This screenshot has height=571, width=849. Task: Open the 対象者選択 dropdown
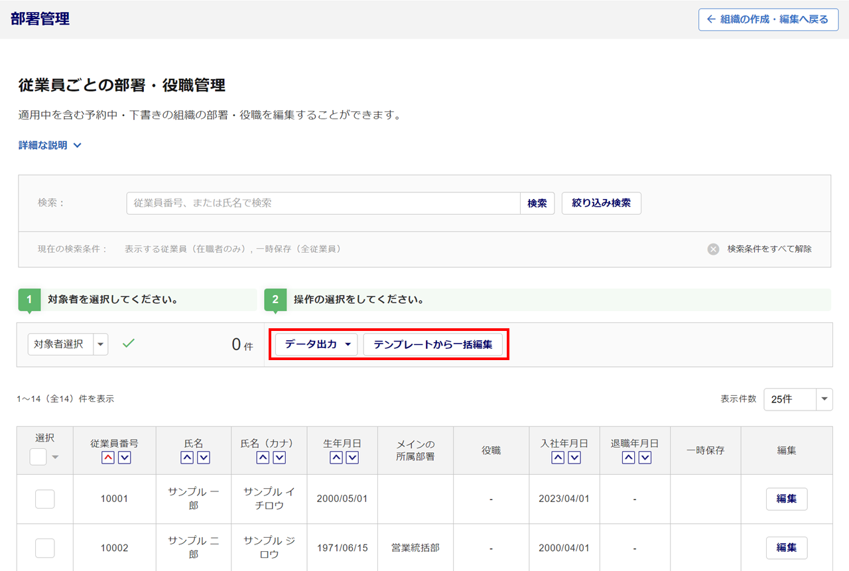click(68, 344)
